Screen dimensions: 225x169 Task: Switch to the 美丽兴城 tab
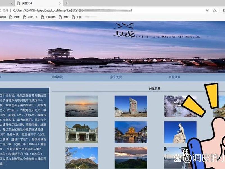[x=39, y=3]
